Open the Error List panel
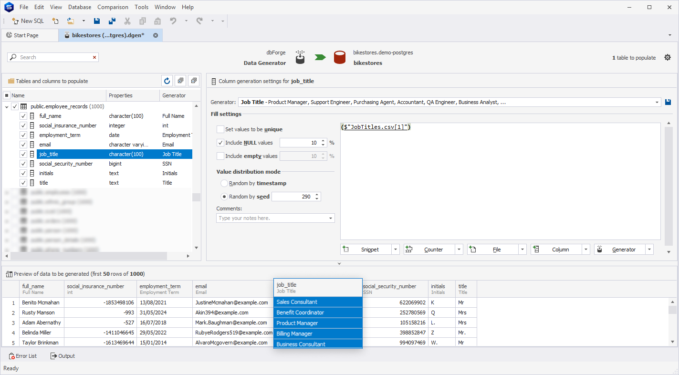The image size is (679, 375). (x=22, y=356)
